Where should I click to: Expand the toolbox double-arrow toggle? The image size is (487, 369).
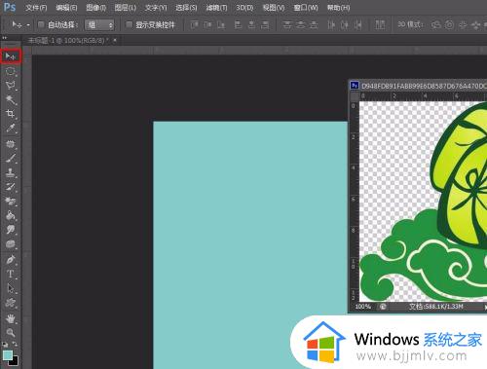[5, 38]
